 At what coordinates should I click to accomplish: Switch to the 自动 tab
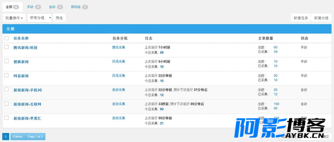coord(56,7)
